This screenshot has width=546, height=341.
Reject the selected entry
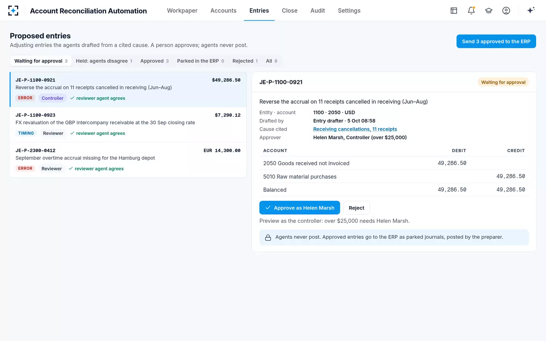pos(356,208)
